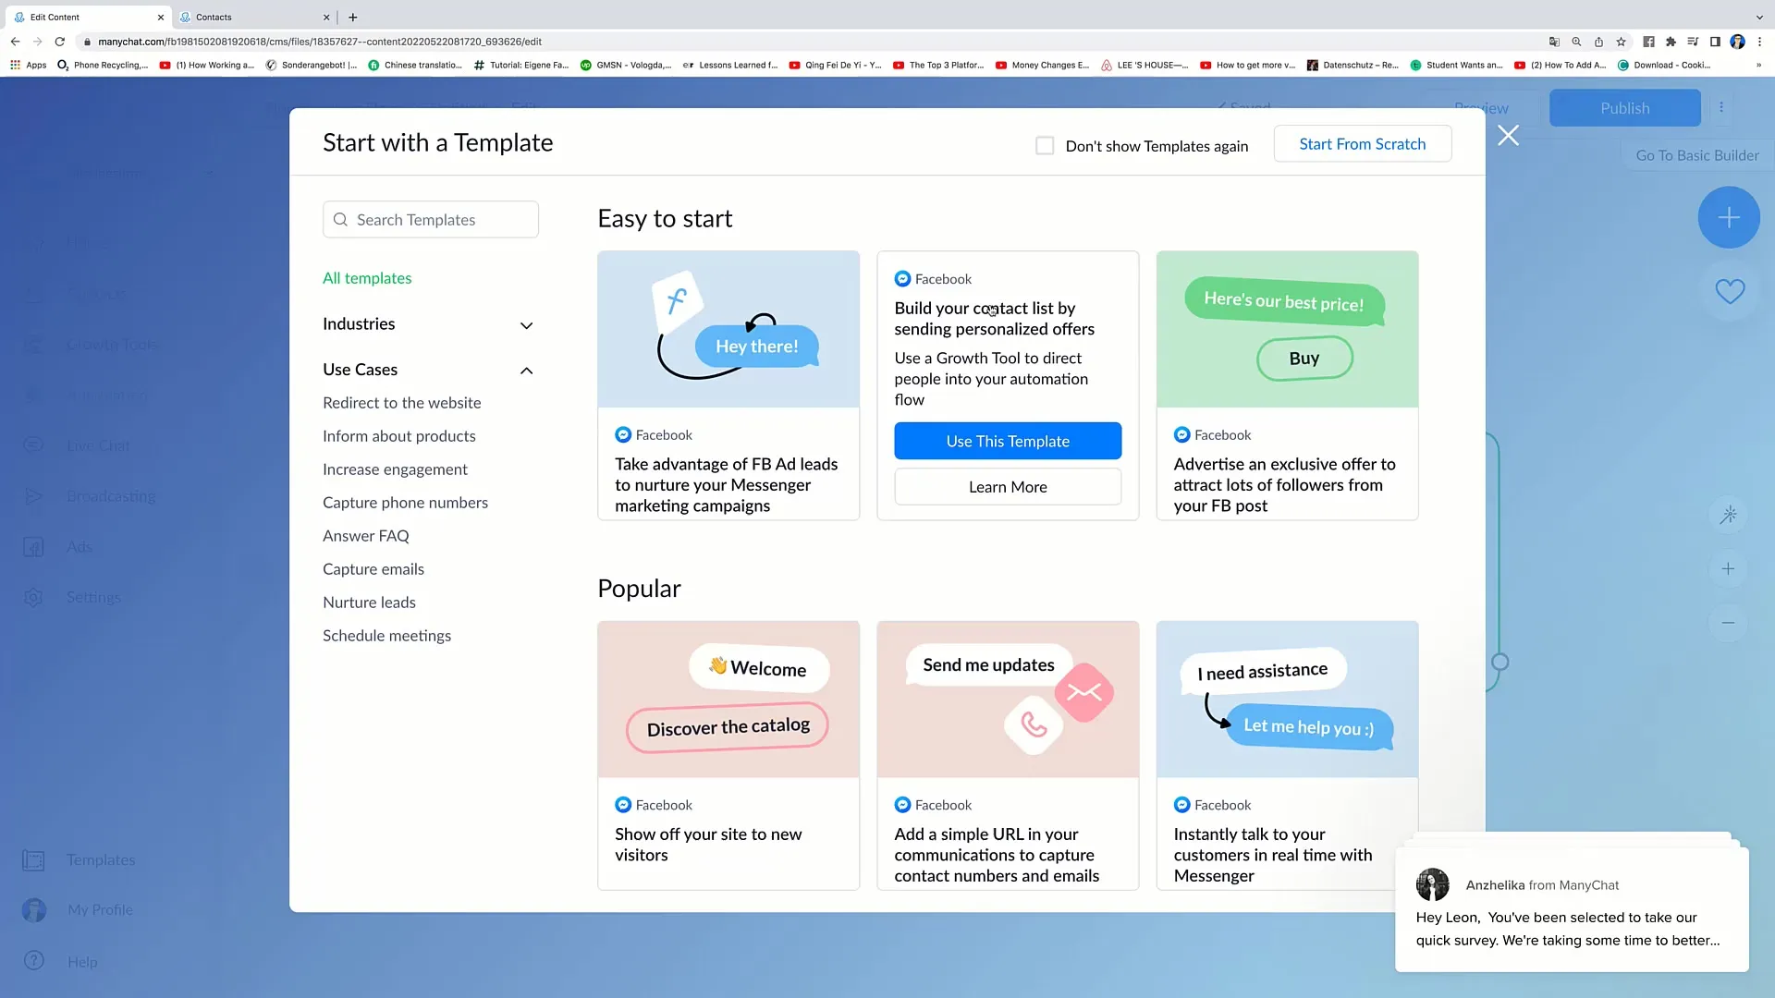Open the Chrome three-dot menu
The width and height of the screenshot is (1775, 998).
click(1759, 42)
